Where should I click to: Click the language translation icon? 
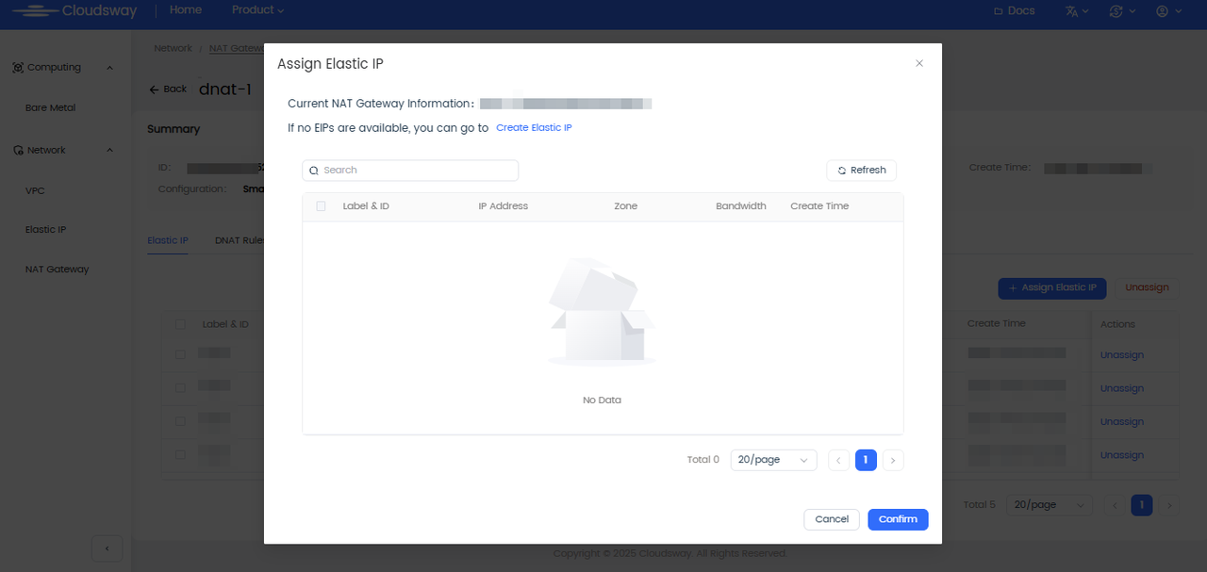[x=1072, y=11]
